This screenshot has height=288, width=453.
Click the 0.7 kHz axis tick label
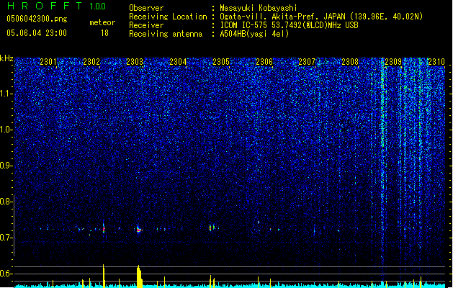[6, 238]
